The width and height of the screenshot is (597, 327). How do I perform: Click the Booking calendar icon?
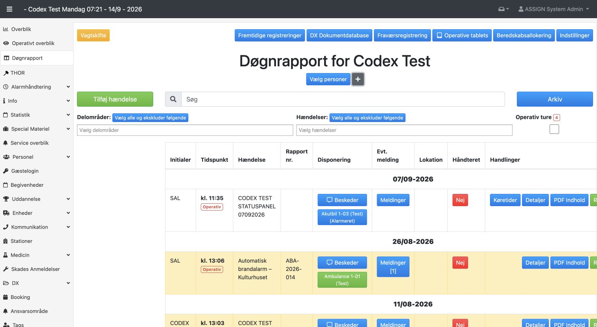point(6,297)
